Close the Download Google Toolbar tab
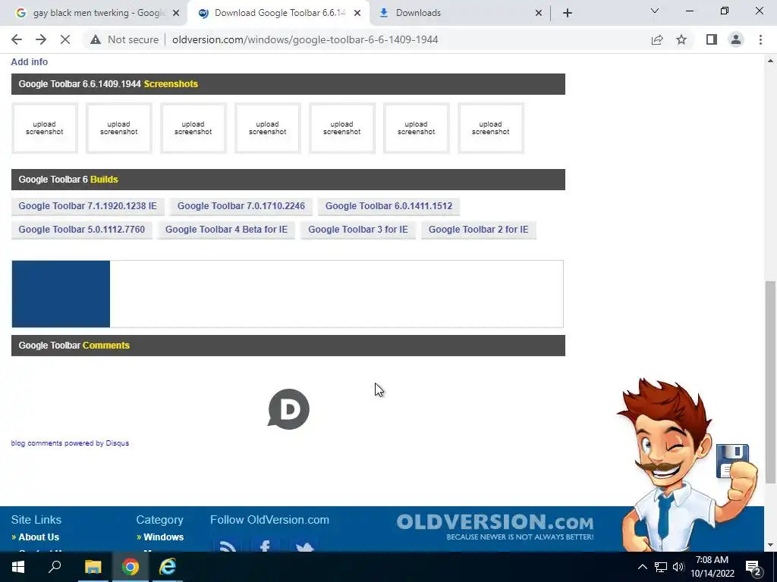The image size is (777, 582). click(x=357, y=13)
